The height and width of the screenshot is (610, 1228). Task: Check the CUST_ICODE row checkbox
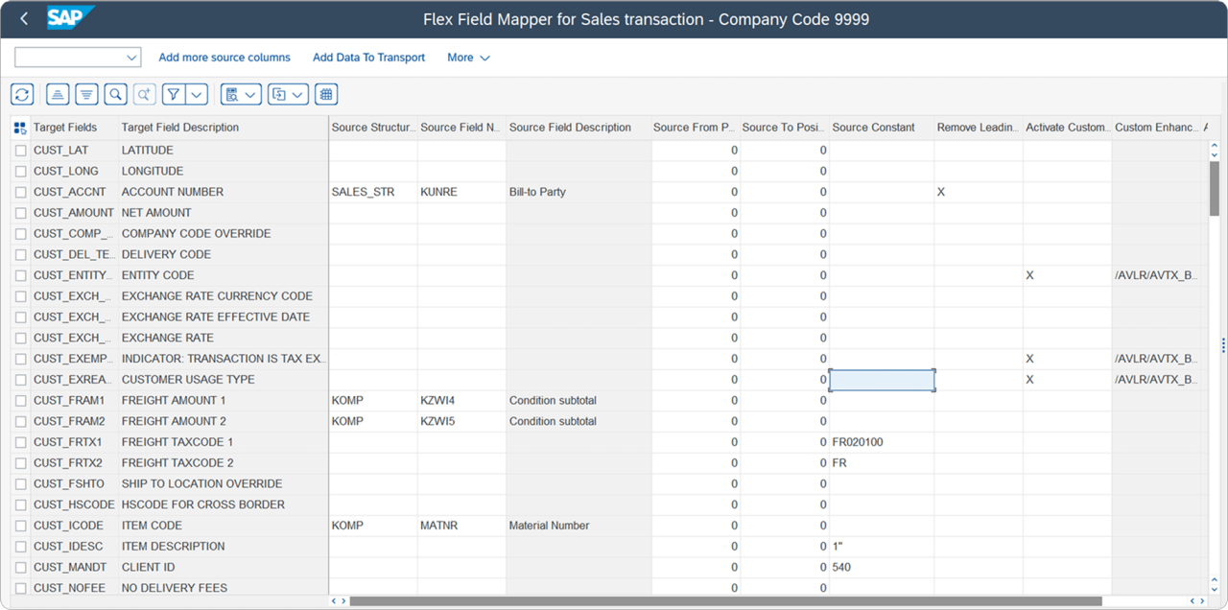coord(20,526)
